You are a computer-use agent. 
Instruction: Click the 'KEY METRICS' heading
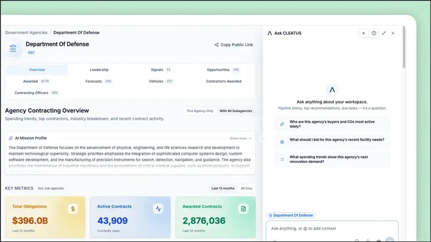(19, 188)
